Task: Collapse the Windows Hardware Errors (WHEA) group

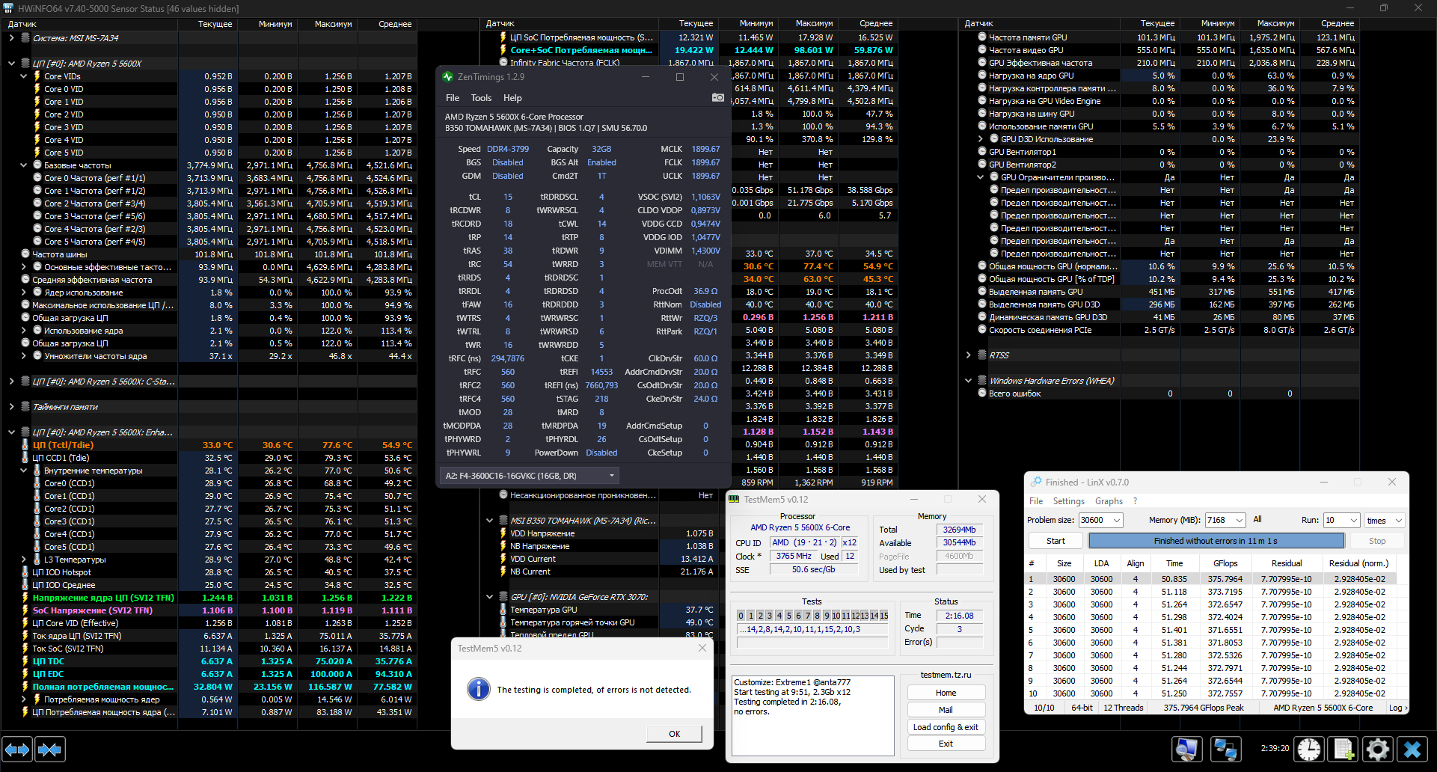Action: (968, 381)
